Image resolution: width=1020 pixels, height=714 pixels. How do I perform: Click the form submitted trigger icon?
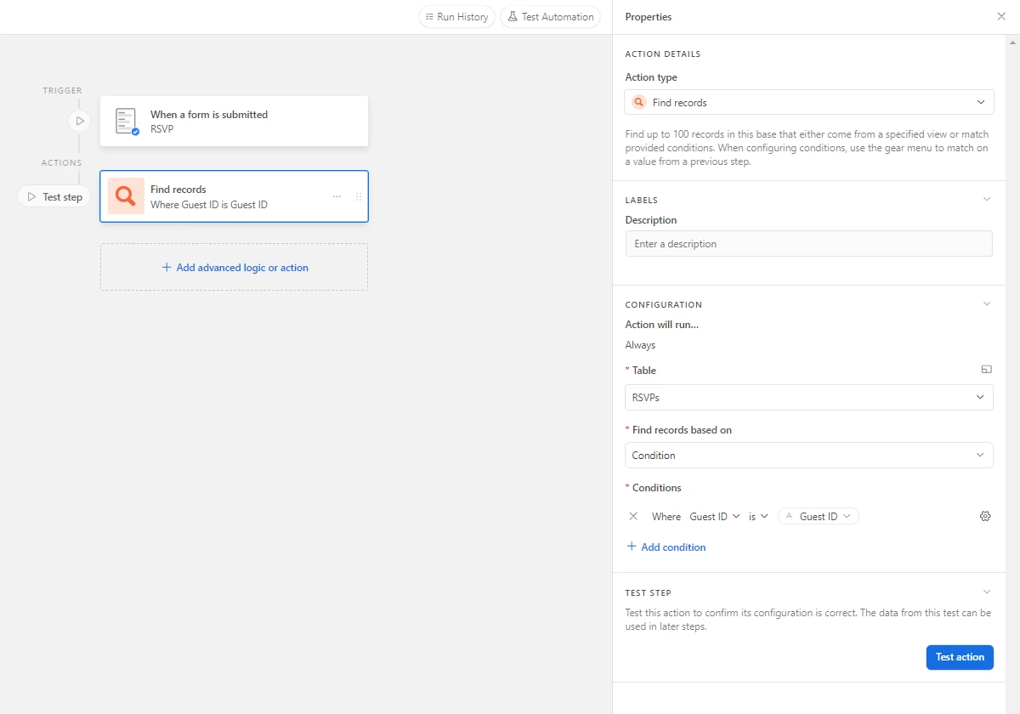[127, 122]
